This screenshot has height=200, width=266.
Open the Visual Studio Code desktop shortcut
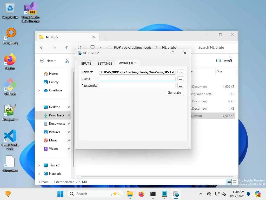click(x=10, y=140)
